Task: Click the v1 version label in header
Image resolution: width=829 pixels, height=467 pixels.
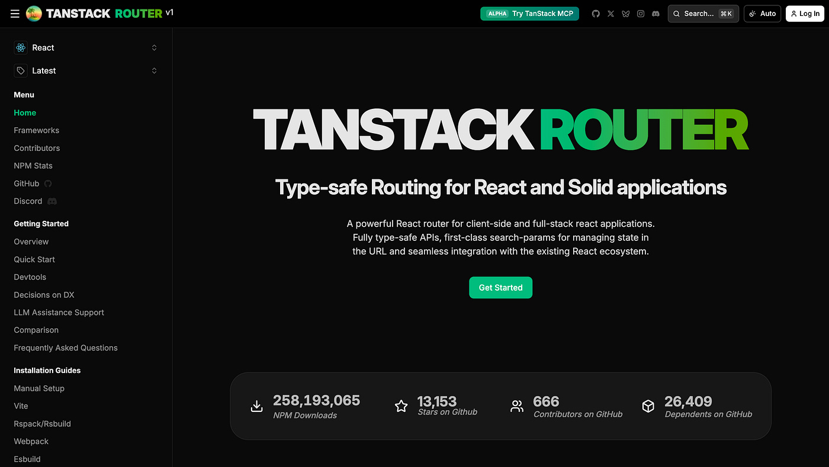Action: (x=170, y=12)
